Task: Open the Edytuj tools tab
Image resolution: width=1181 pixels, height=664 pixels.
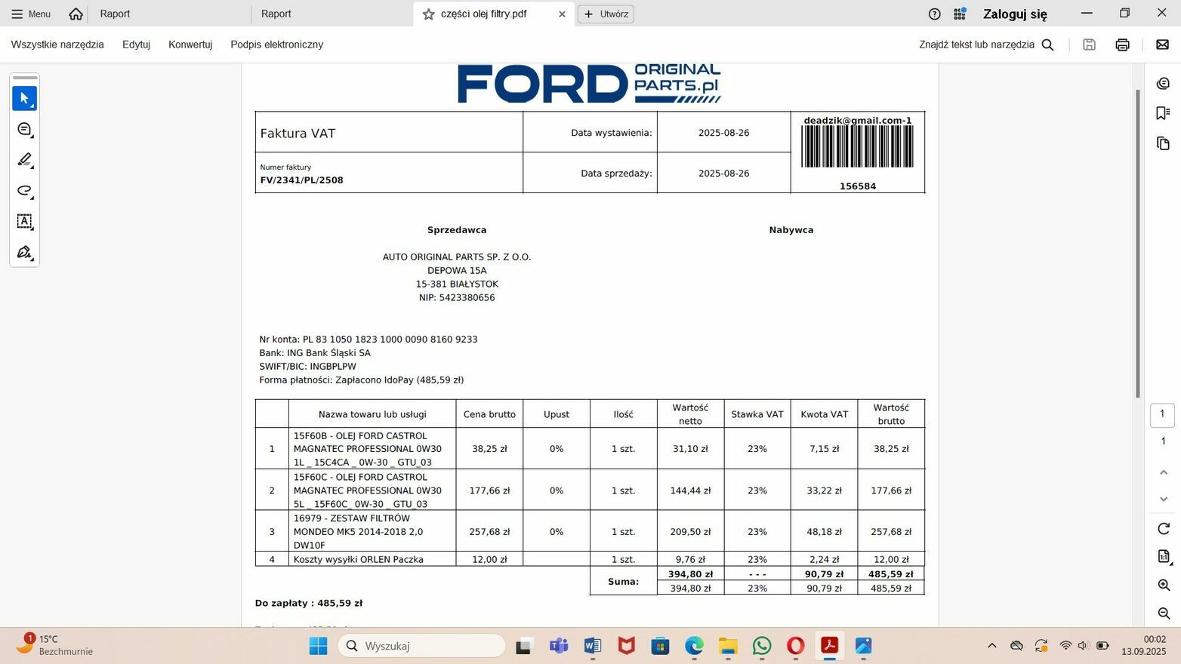Action: tap(136, 45)
